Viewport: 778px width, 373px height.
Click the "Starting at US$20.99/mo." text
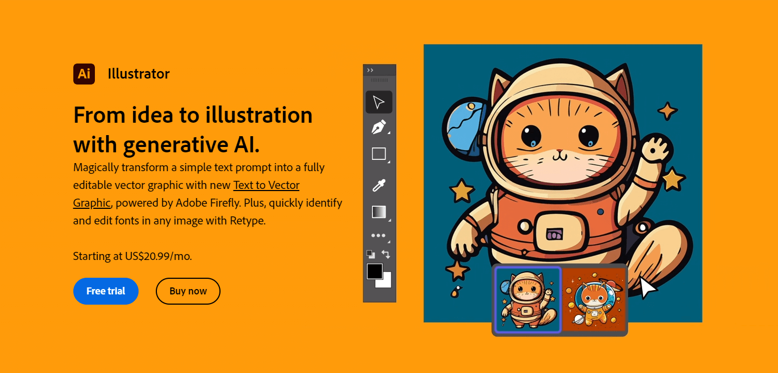(x=133, y=256)
